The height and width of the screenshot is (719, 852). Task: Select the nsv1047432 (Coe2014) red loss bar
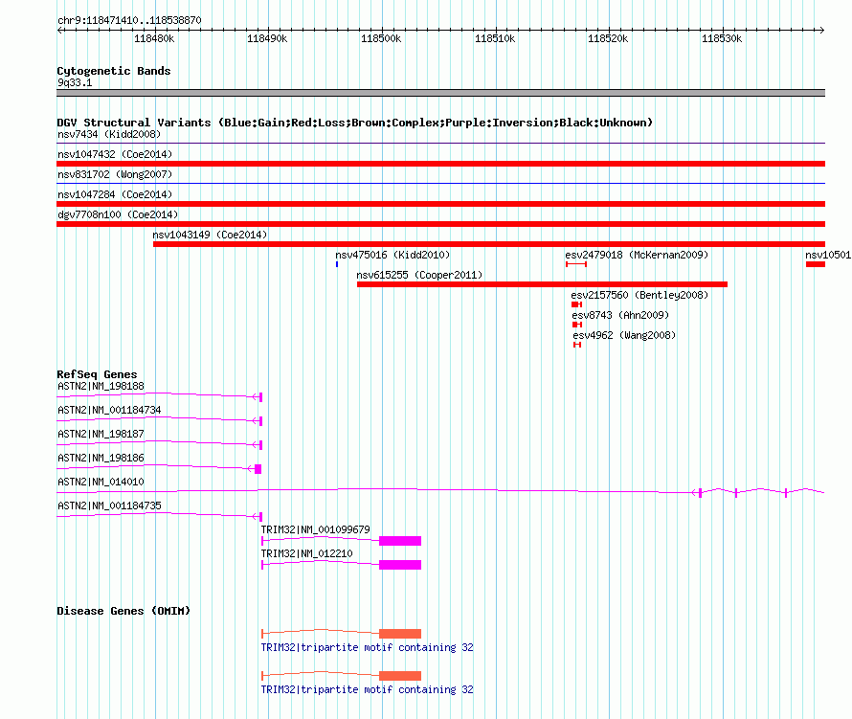(x=440, y=164)
